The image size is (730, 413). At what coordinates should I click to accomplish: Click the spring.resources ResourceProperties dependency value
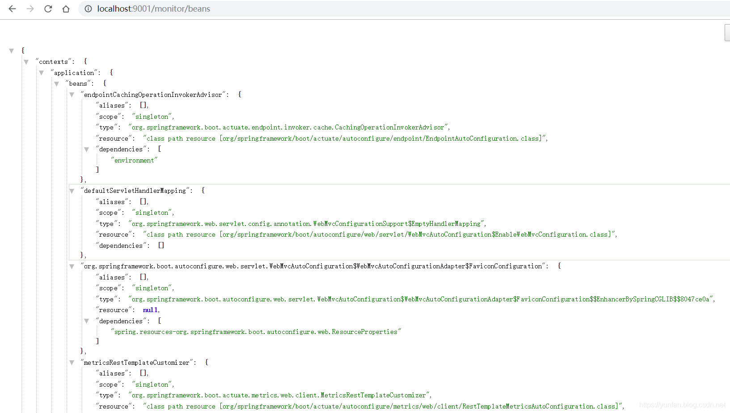[x=256, y=332]
